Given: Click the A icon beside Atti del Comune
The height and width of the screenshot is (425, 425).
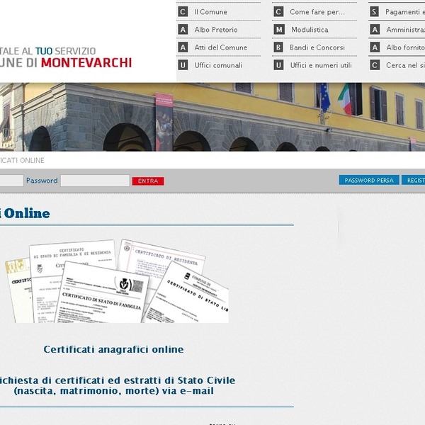Looking at the screenshot, I should 183,47.
